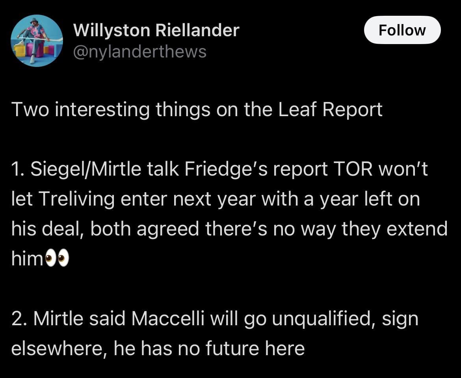Image resolution: width=461 pixels, height=378 pixels.
Task: Open the @nylanderthews profile link
Action: (140, 52)
